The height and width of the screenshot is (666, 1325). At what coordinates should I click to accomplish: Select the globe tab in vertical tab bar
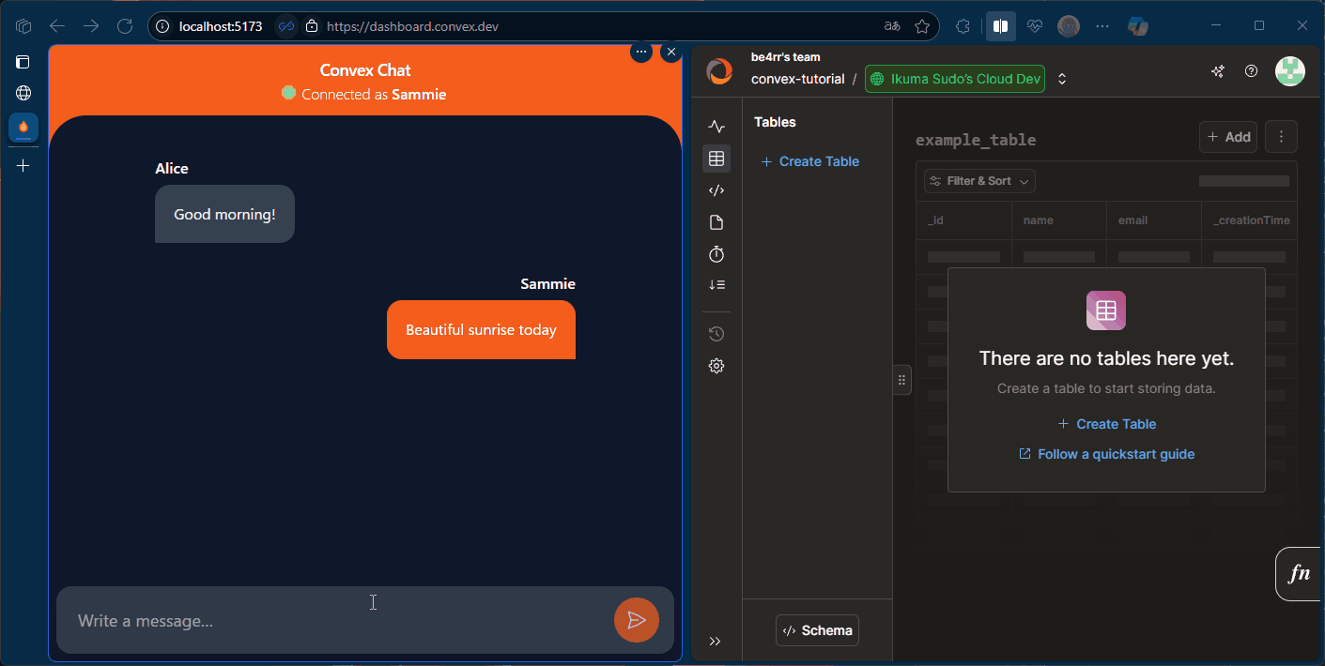click(23, 93)
